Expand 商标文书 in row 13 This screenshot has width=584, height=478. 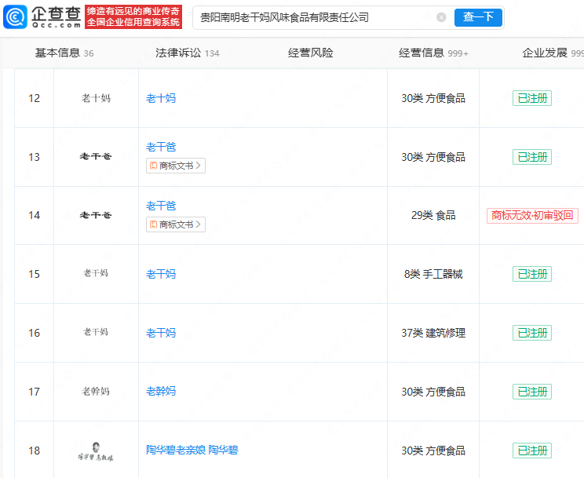(176, 166)
